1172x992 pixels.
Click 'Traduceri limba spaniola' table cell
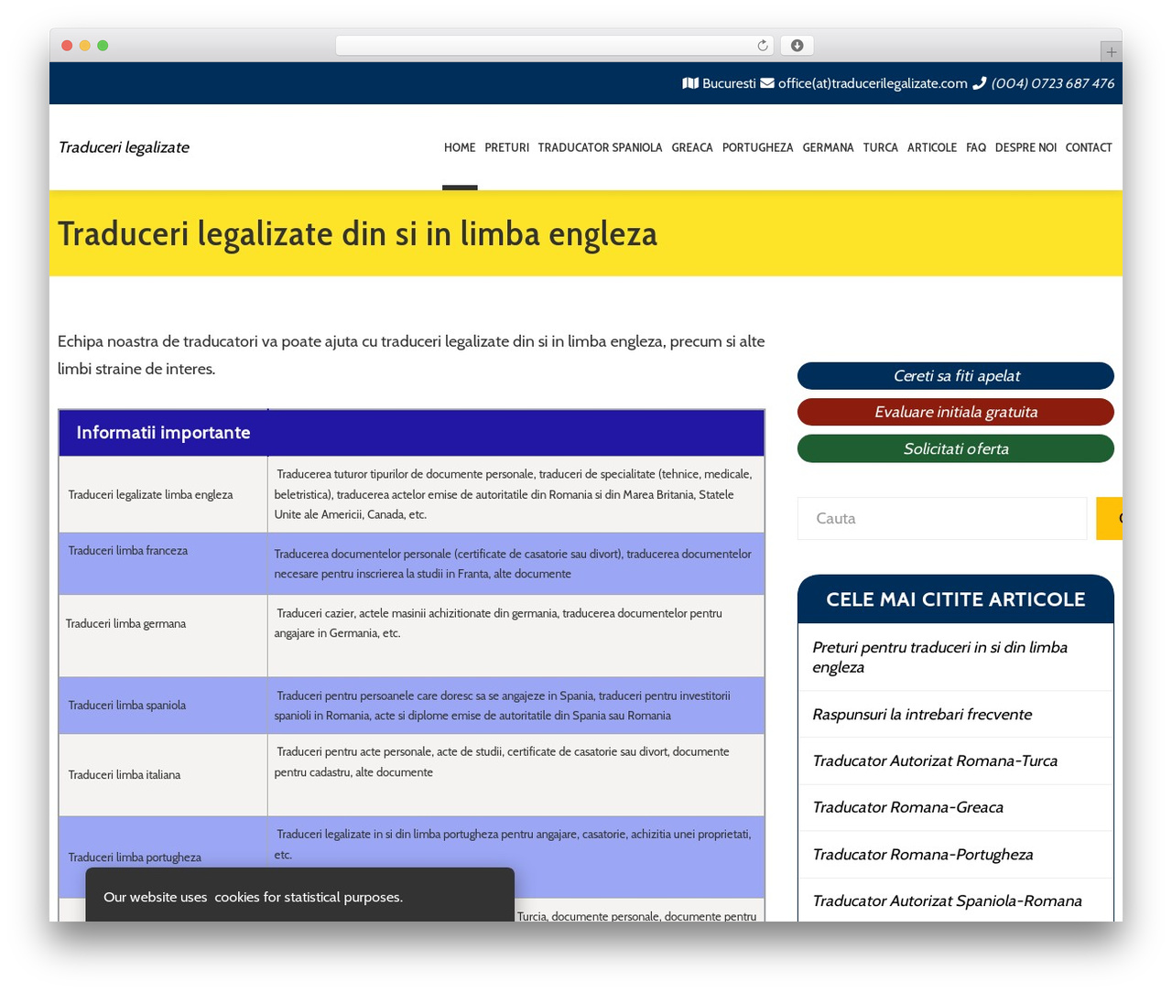coord(163,706)
